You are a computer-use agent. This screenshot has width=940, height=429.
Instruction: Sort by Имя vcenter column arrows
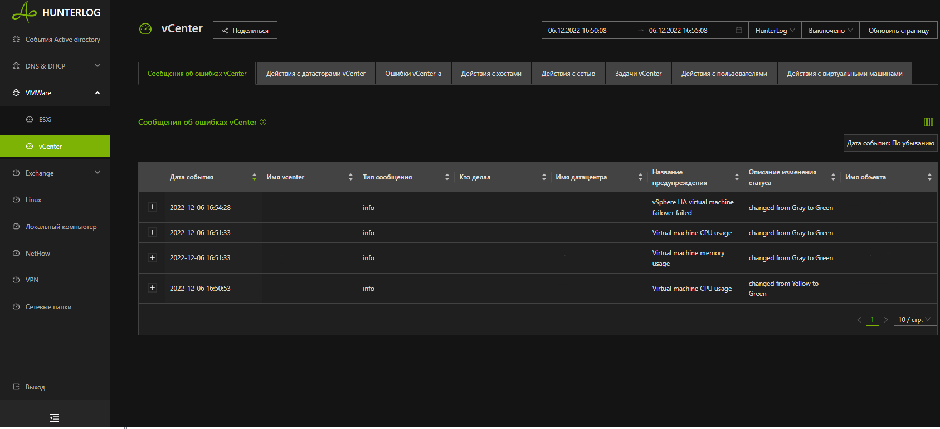[x=350, y=177]
